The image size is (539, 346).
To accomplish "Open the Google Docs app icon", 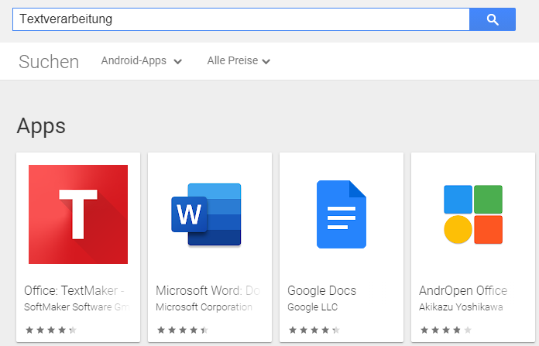I will (342, 214).
